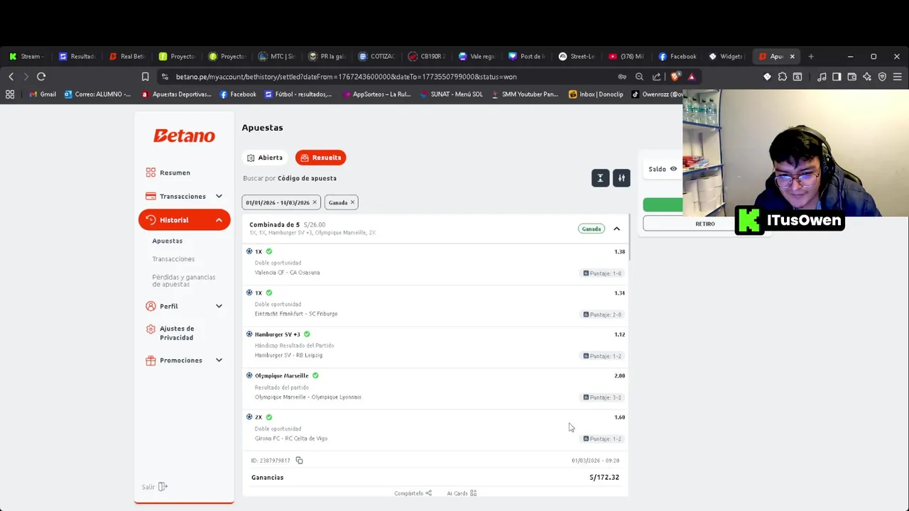The image size is (909, 511).
Task: Remove the 01/01/2026 - 14/03/2026 date filter
Action: tap(315, 202)
